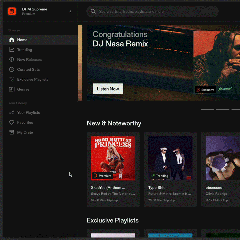
Task: Open the Home menu item
Action: [40, 40]
